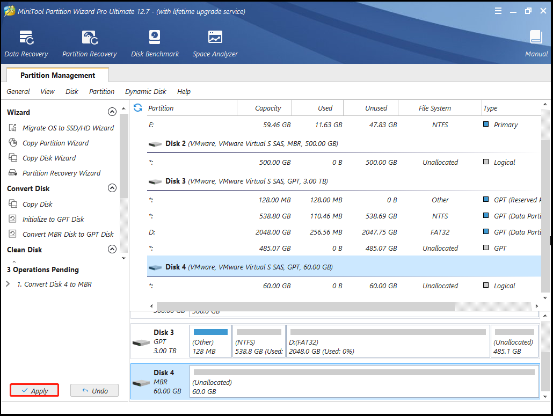Screen dimensions: 553x416
Task: Click the partition list vertical scrollbar
Action: tap(545, 216)
